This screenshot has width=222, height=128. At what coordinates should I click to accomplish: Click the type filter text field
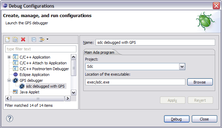41,49
